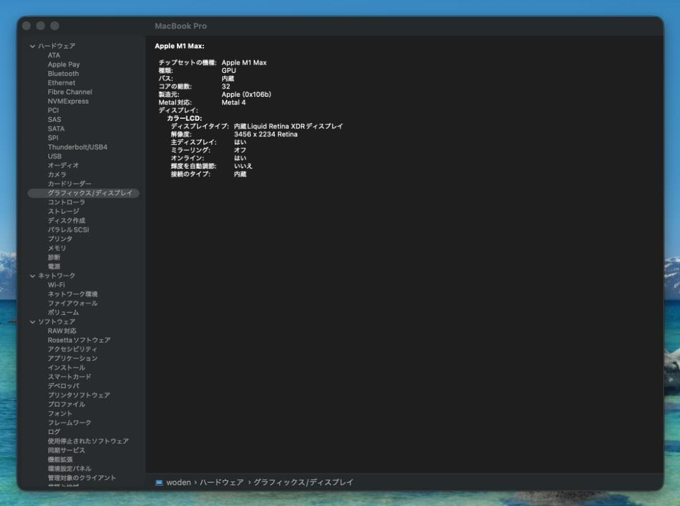Select インストール in the sidebar
The image size is (680, 506).
coord(66,368)
